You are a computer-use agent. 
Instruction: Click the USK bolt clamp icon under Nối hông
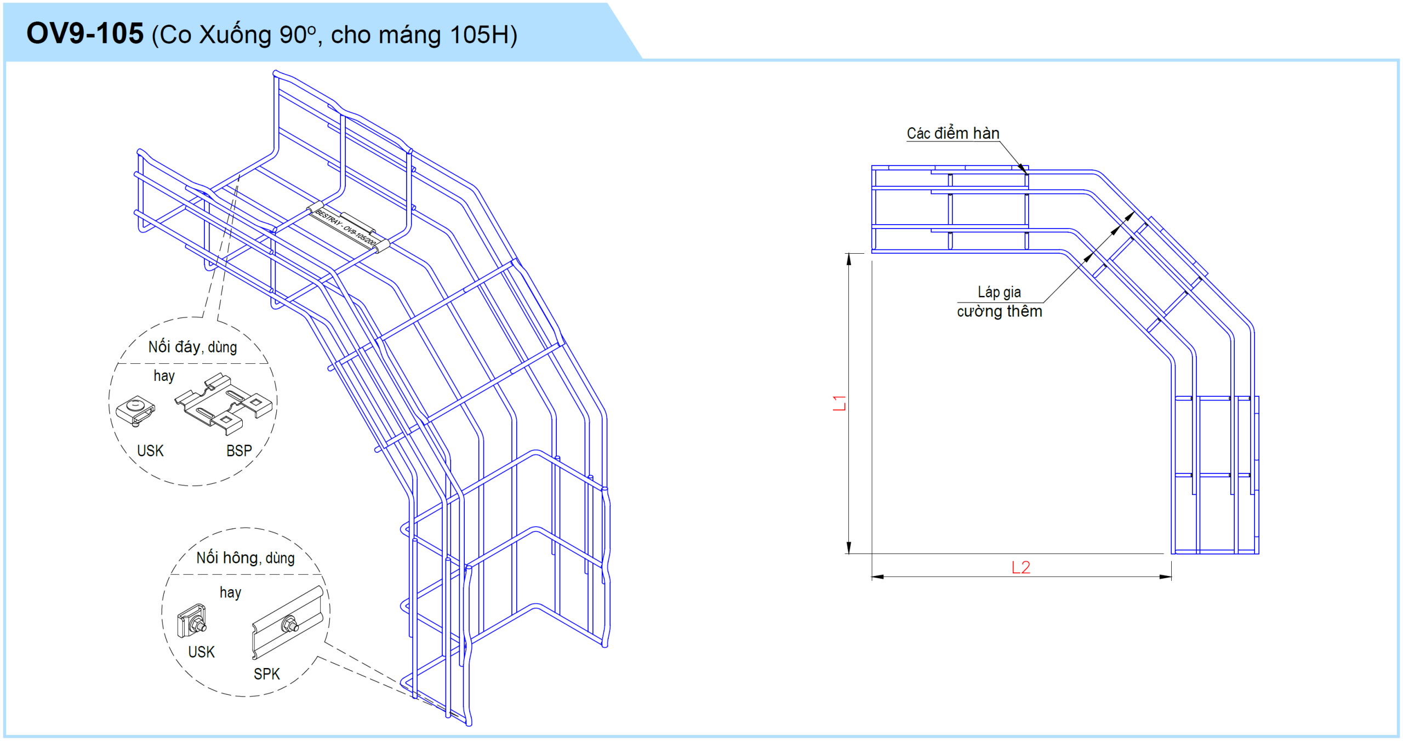pyautogui.click(x=192, y=621)
